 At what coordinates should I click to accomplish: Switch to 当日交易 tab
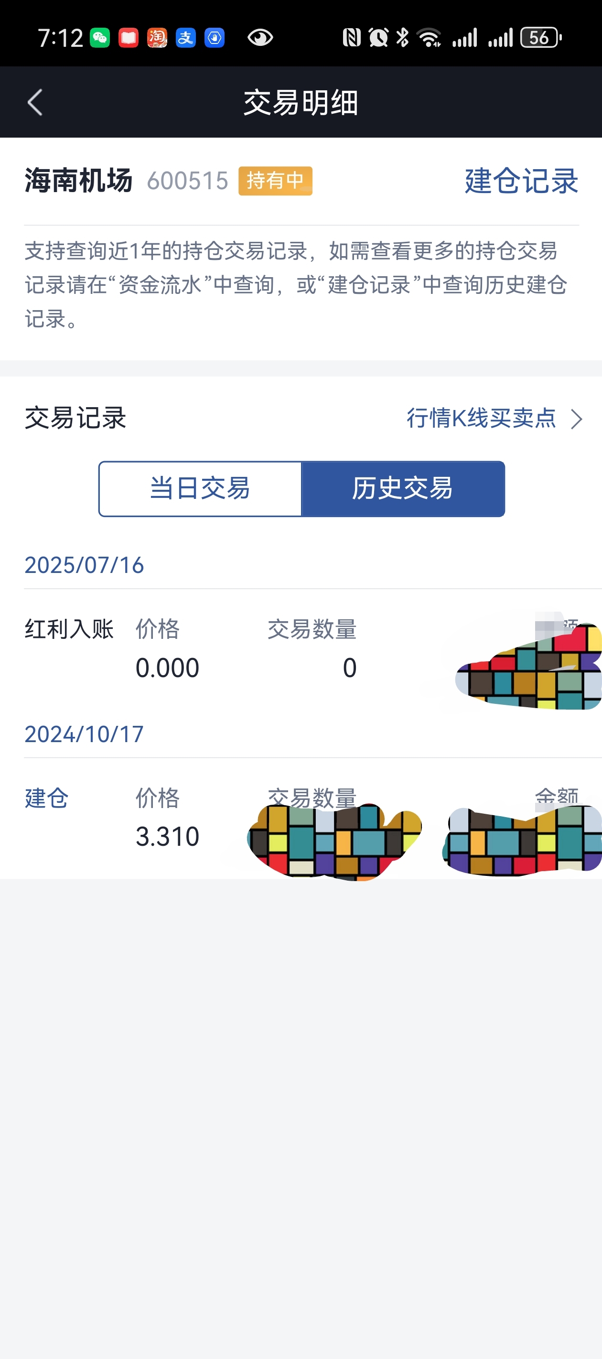coord(200,488)
